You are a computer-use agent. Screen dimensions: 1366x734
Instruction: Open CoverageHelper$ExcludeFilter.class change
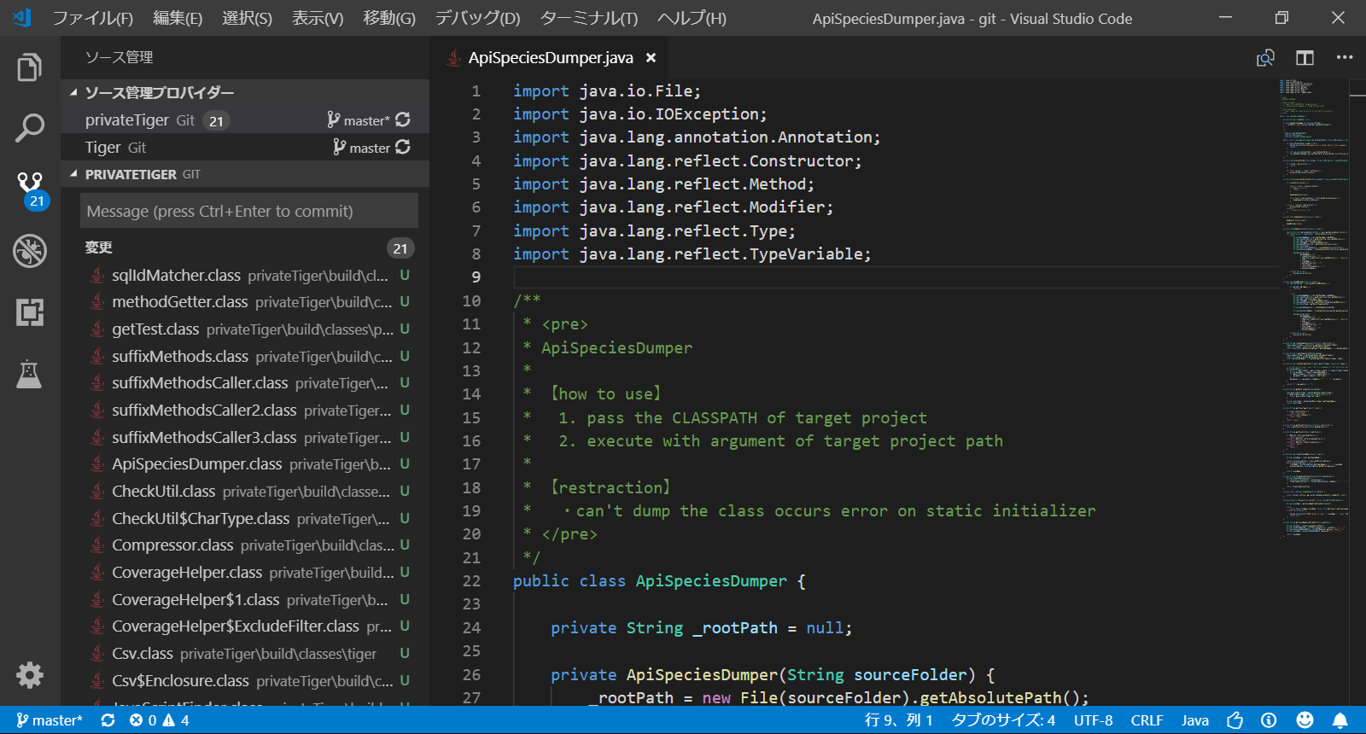pyautogui.click(x=245, y=626)
